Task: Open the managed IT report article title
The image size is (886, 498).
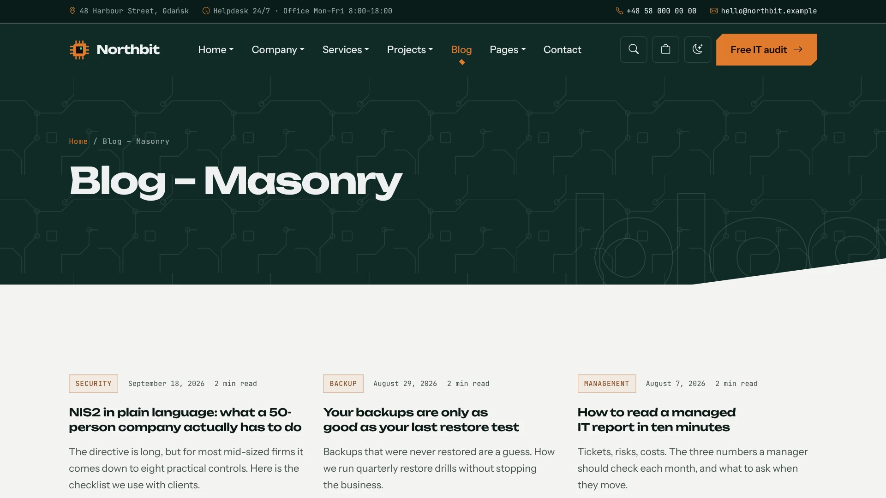Action: pyautogui.click(x=656, y=420)
